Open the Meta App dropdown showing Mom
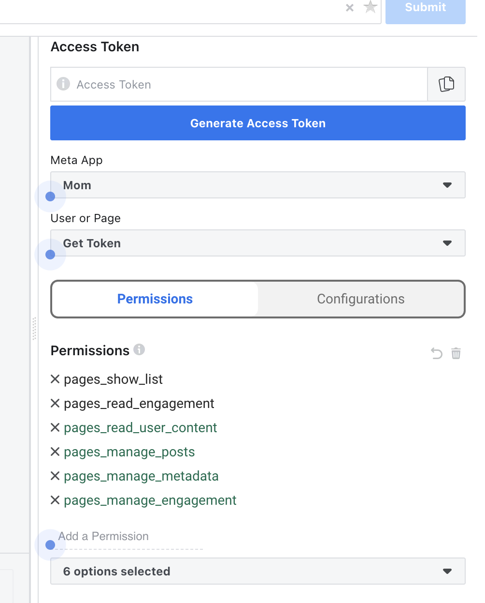Viewport: 485px width, 603px height. [258, 185]
